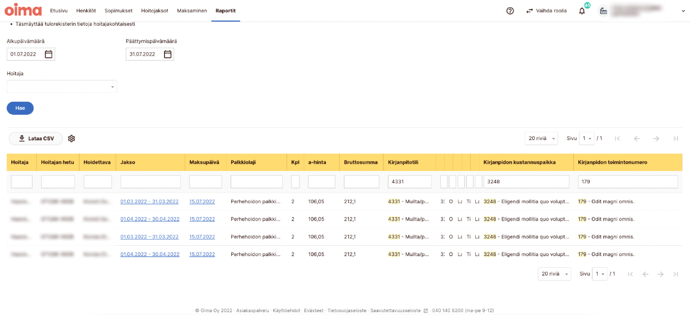Viewport: 690px width, 315px height.
Task: Open Maksaminen menu item
Action: coord(192,11)
